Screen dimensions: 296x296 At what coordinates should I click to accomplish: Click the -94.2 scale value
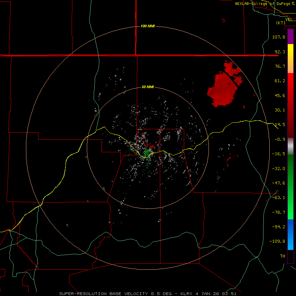279,227
